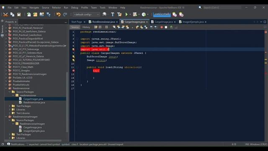
Task: Stop macro recording with white square icon
Action: pyautogui.click(x=166, y=27)
